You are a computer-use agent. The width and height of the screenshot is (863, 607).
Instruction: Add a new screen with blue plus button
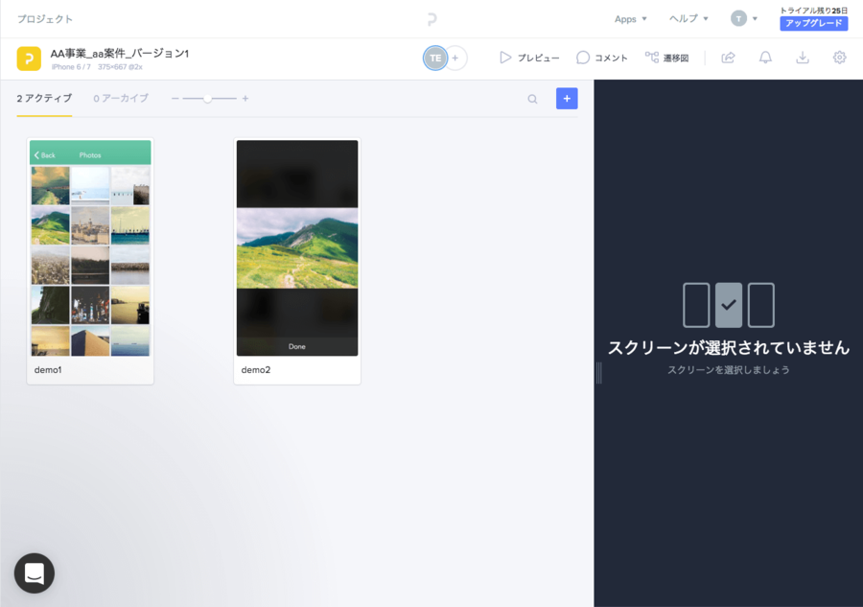(x=567, y=99)
